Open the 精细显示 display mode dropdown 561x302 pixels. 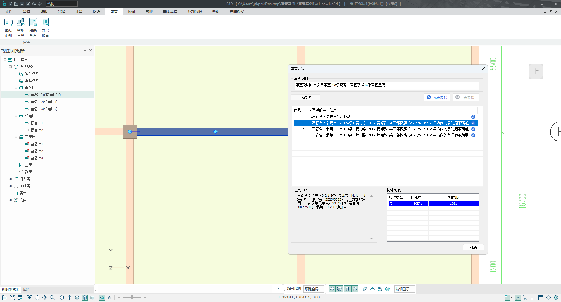point(405,289)
